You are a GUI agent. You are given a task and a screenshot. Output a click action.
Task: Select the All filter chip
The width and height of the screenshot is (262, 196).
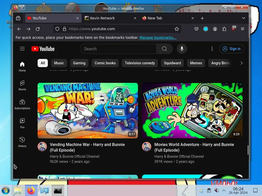click(x=43, y=63)
